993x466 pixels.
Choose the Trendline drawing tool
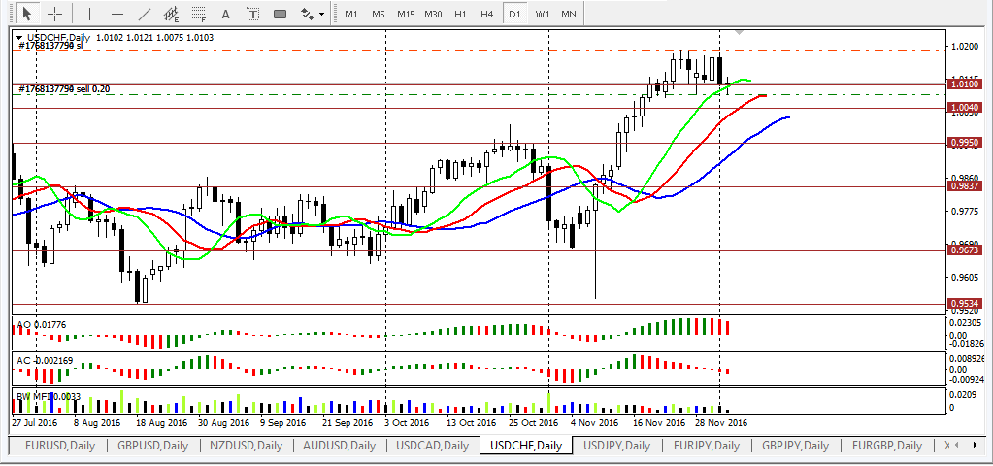(145, 14)
